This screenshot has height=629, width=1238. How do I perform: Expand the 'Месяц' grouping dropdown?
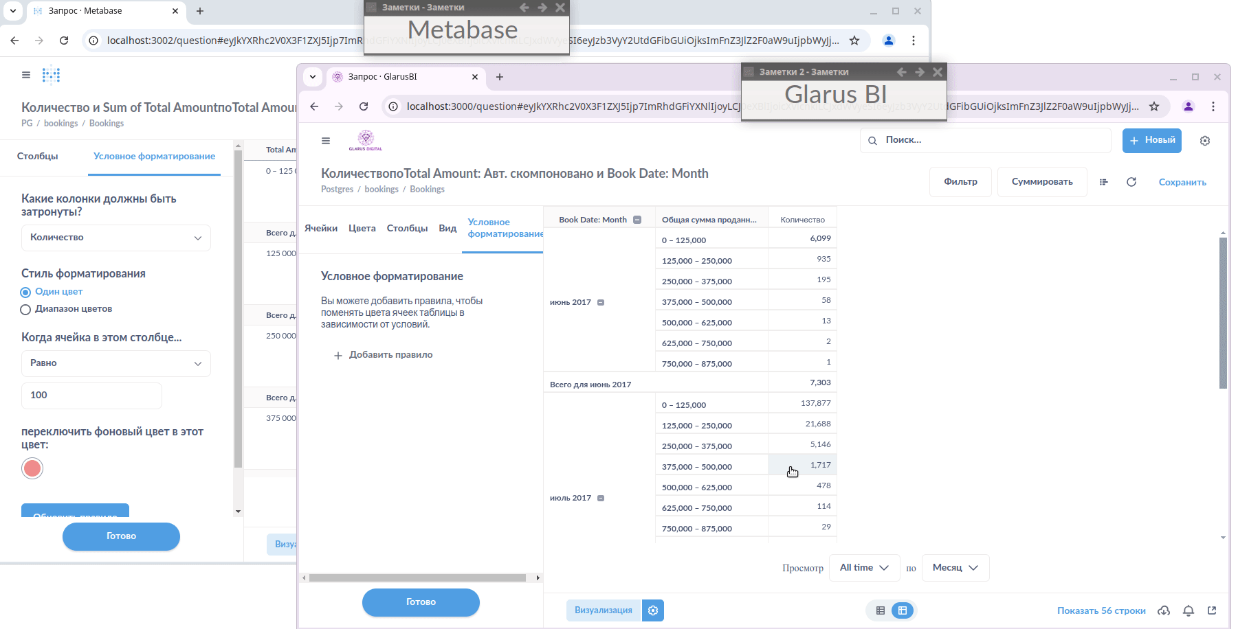[955, 568]
